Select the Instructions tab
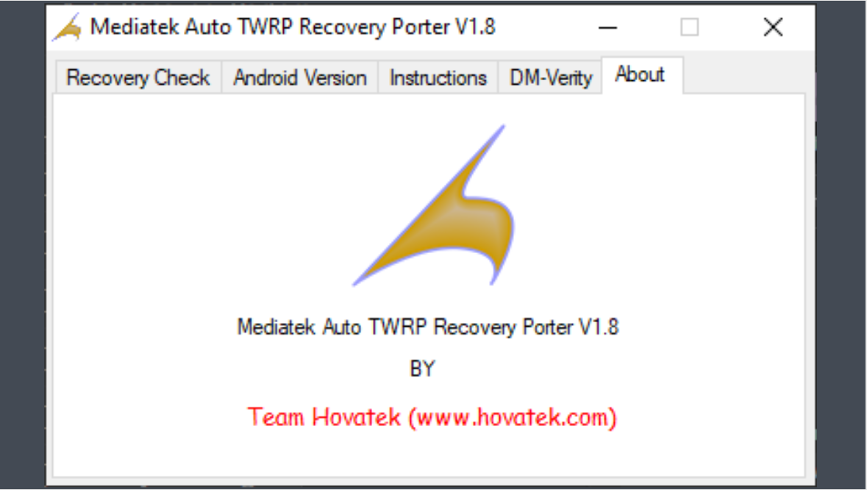Viewport: 867px width, 490px height. pyautogui.click(x=438, y=77)
